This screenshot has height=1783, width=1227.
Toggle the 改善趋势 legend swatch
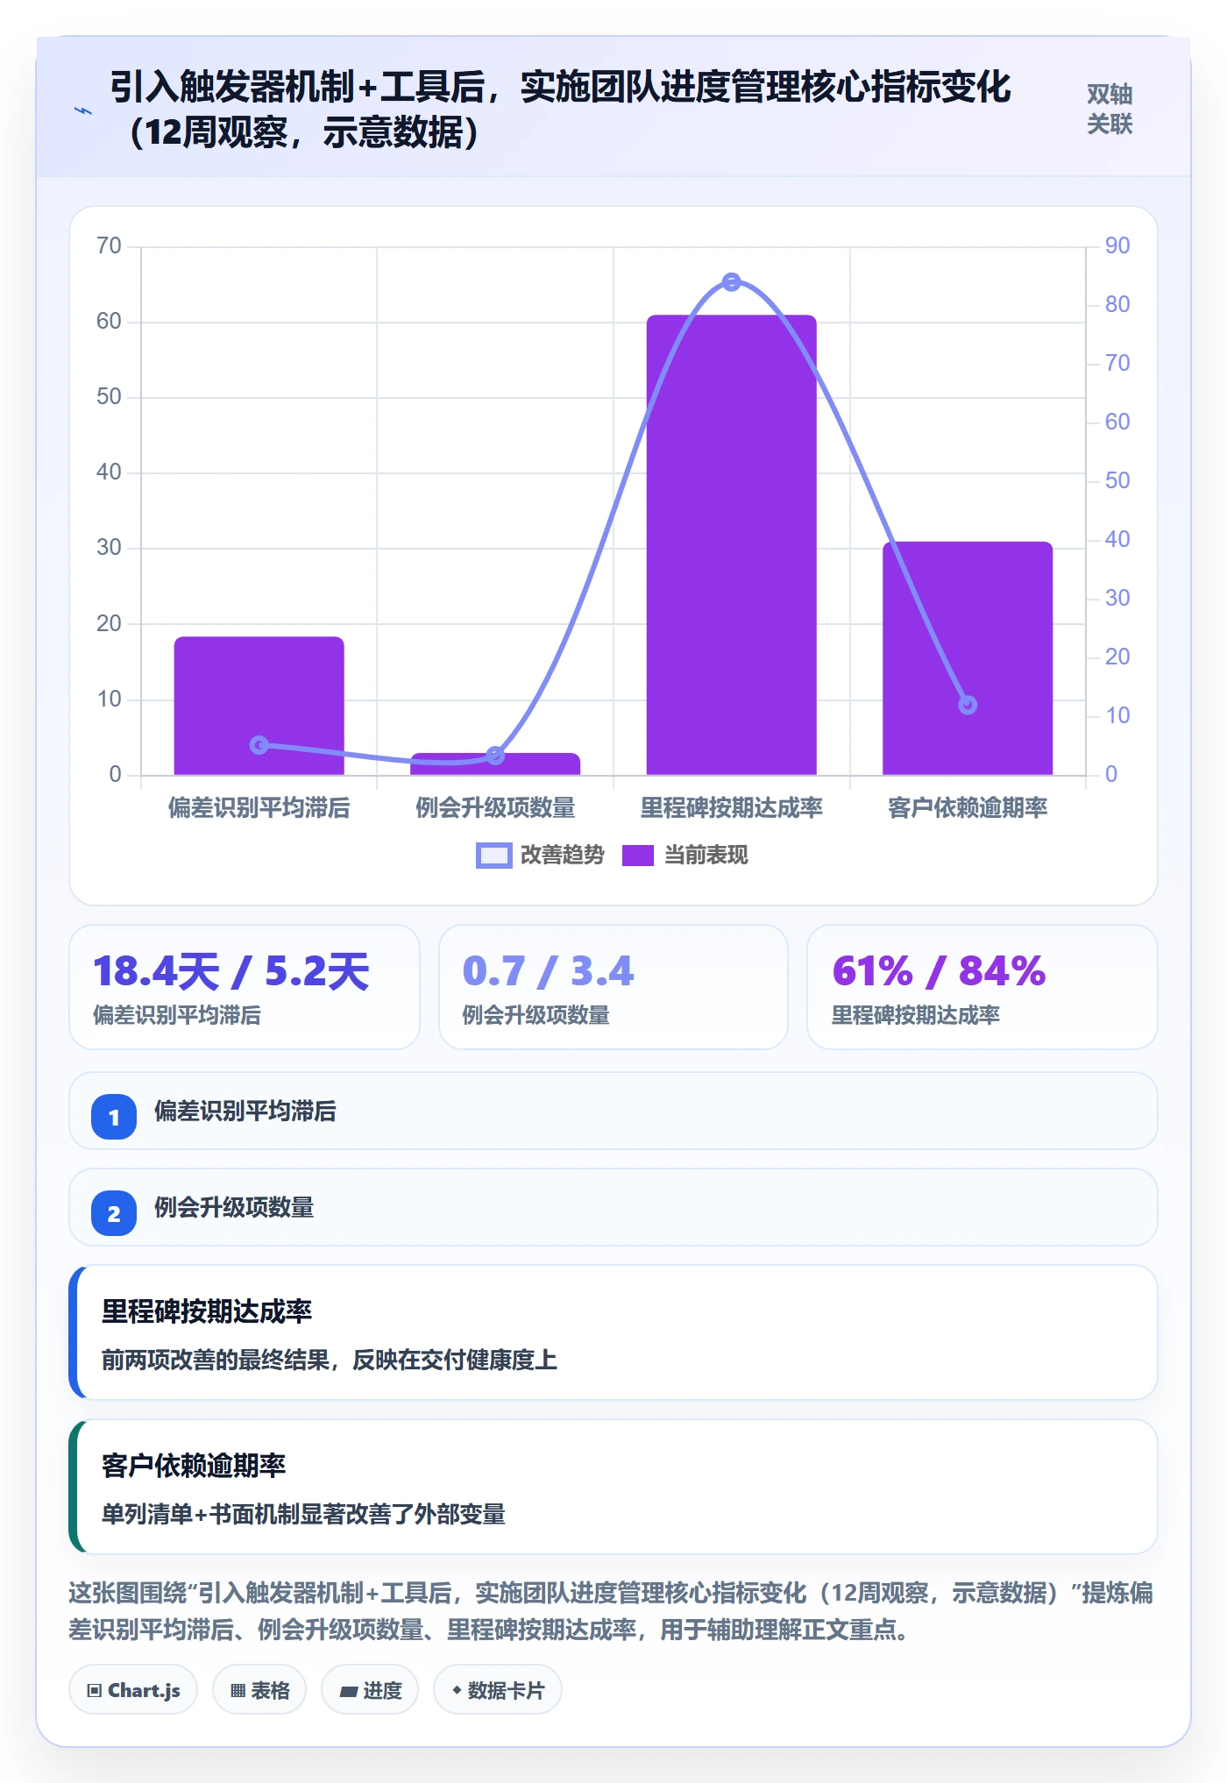pyautogui.click(x=493, y=856)
